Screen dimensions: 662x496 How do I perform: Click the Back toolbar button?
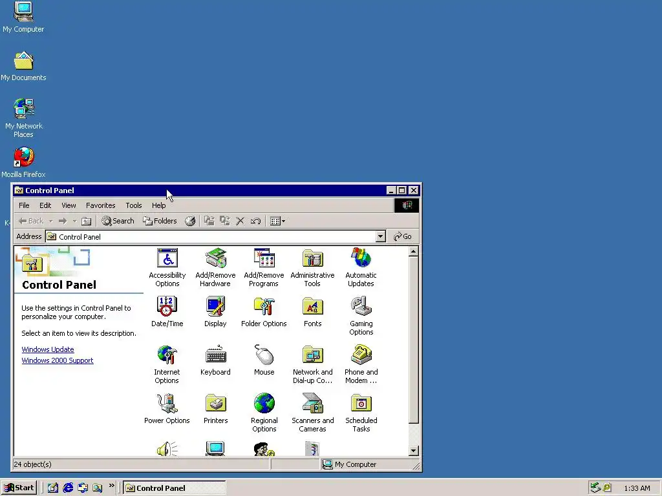tap(31, 221)
